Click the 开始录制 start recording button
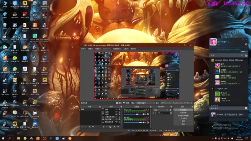The width and height of the screenshot is (251, 141). (183, 113)
